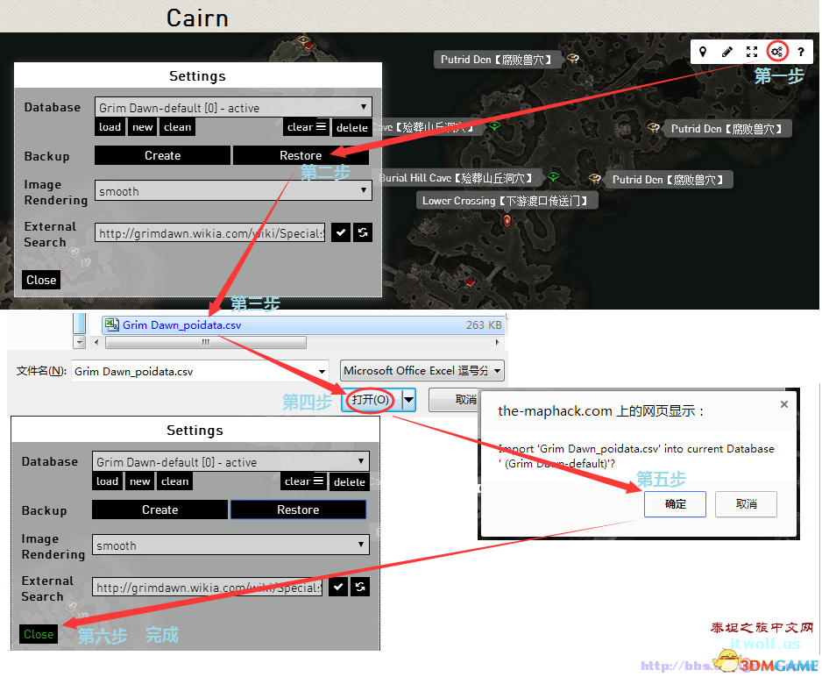The image size is (822, 677).
Task: Click the map pin icon in the top toolbar
Action: [703, 53]
